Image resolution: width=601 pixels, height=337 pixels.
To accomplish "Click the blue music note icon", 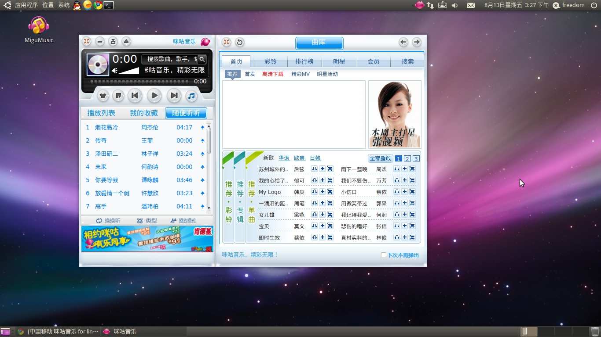I will pyautogui.click(x=191, y=96).
